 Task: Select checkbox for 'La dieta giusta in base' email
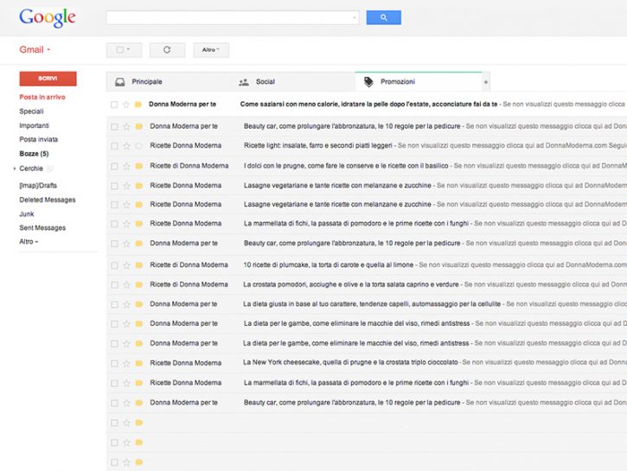click(114, 304)
